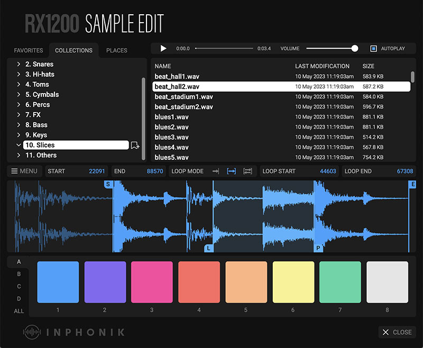Click the purple pad 2
Viewport: 423px width, 348px height.
click(x=105, y=282)
